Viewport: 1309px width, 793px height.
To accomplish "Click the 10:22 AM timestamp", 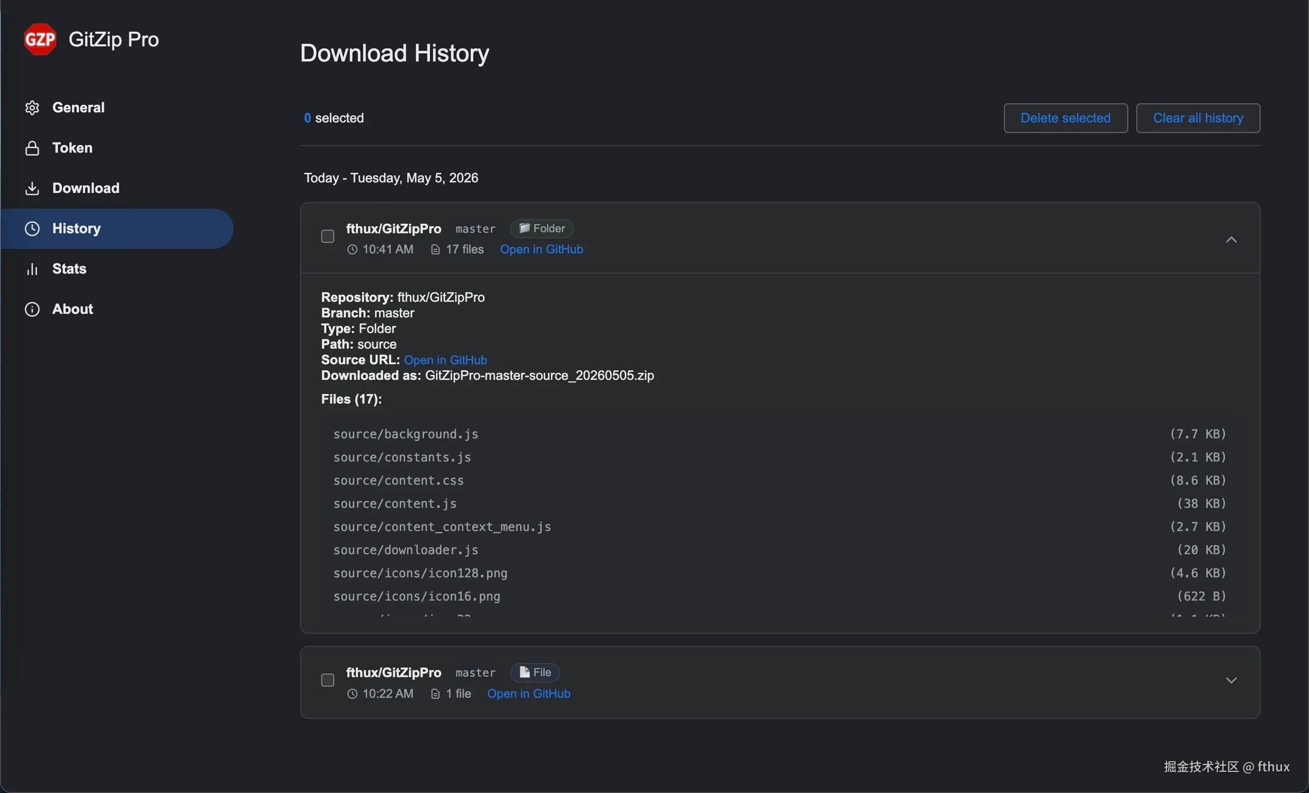I will tap(388, 694).
